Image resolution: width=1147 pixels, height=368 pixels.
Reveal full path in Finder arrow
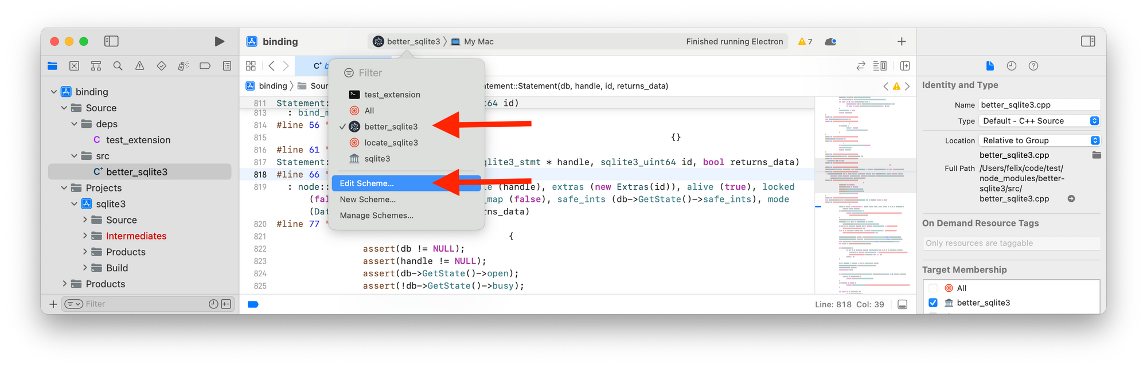pyautogui.click(x=1071, y=199)
